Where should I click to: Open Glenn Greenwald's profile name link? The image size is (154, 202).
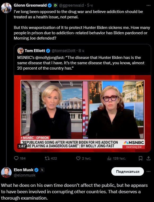[x=30, y=5]
